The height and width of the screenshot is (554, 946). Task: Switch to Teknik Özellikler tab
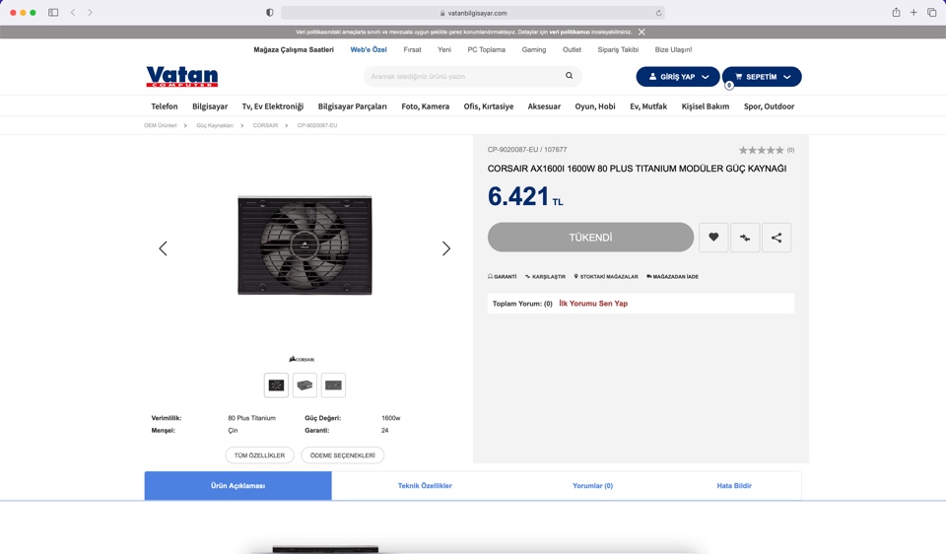click(425, 486)
